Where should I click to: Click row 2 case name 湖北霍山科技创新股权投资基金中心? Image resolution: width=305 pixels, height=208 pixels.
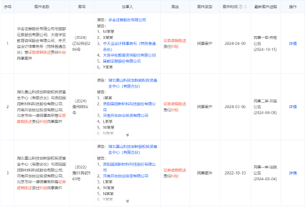[x=42, y=107]
